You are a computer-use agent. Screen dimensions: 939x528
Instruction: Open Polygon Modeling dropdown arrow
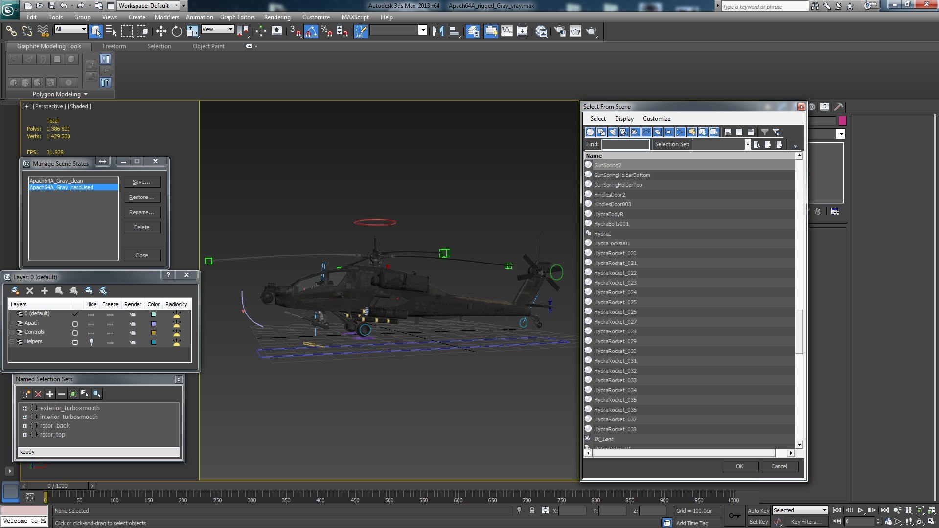tap(86, 94)
